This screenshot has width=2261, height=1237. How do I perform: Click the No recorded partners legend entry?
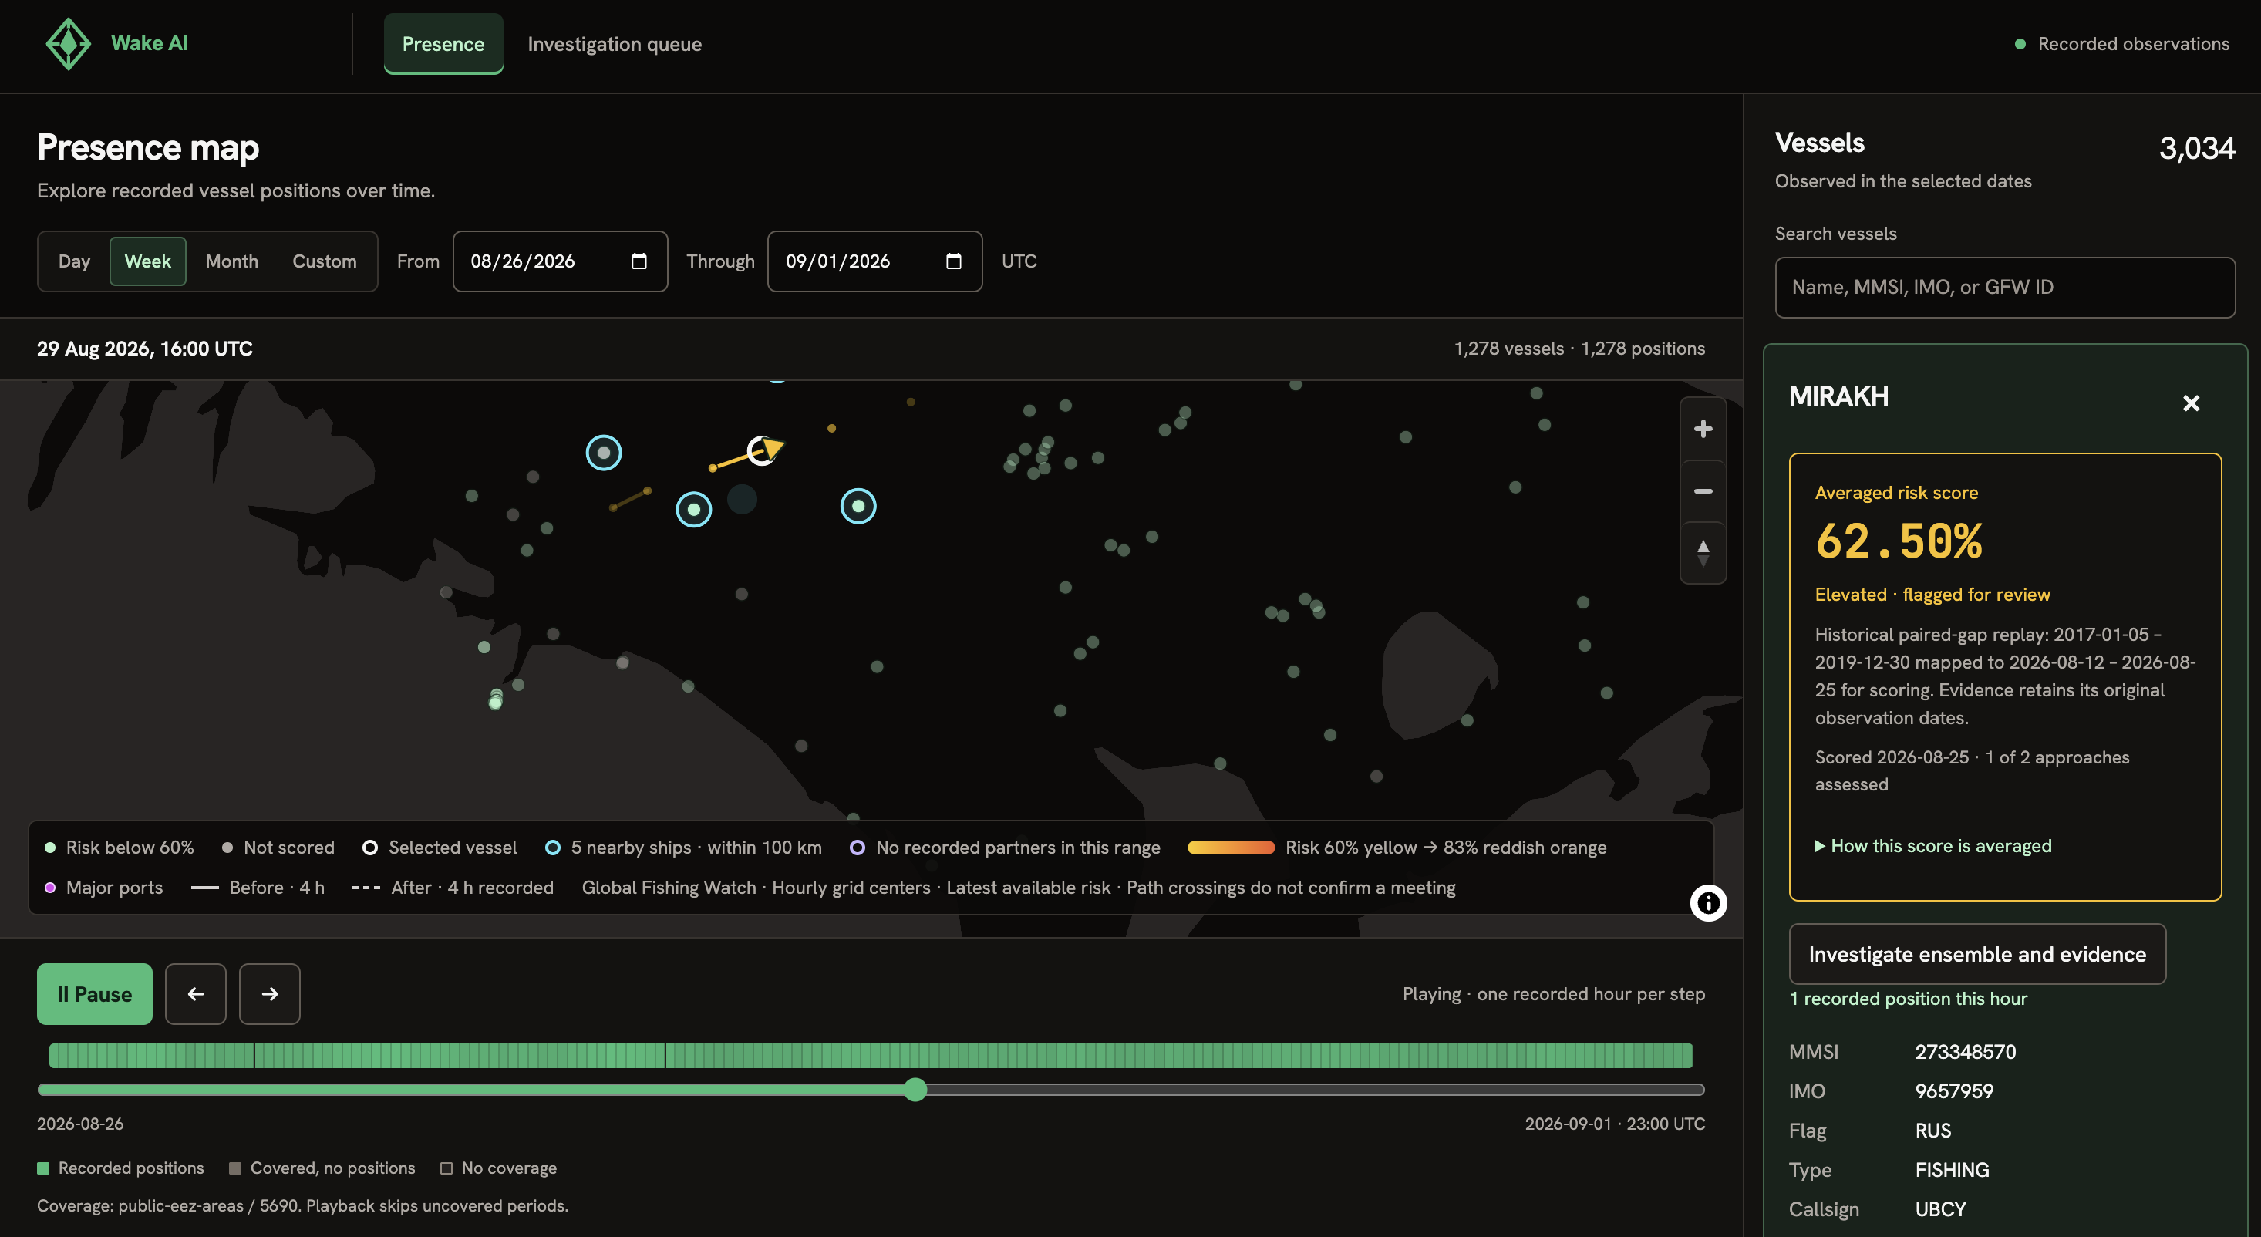pos(1006,848)
